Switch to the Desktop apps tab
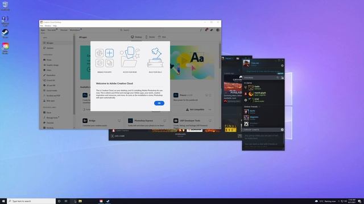The image size is (364, 204). tap(136, 37)
